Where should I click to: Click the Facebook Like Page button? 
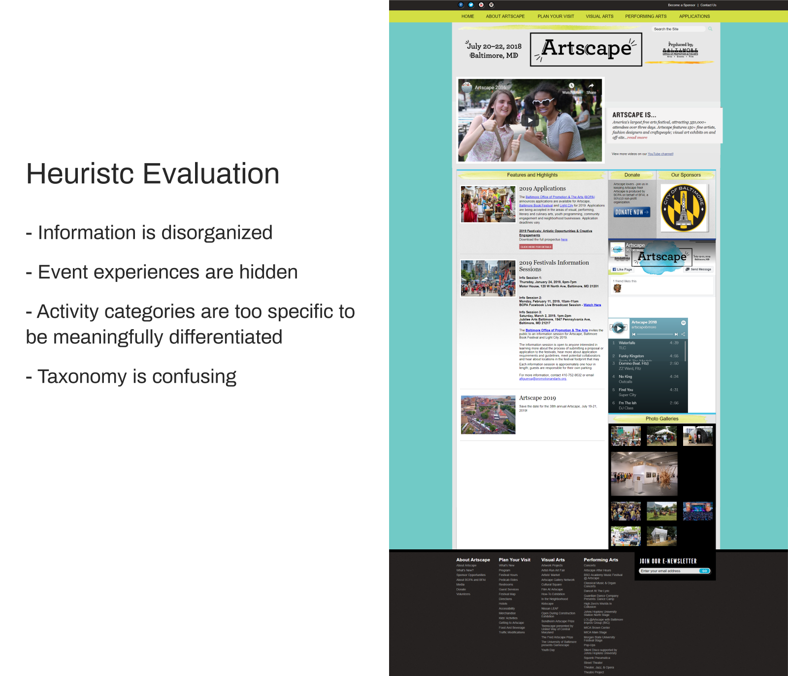(x=622, y=270)
